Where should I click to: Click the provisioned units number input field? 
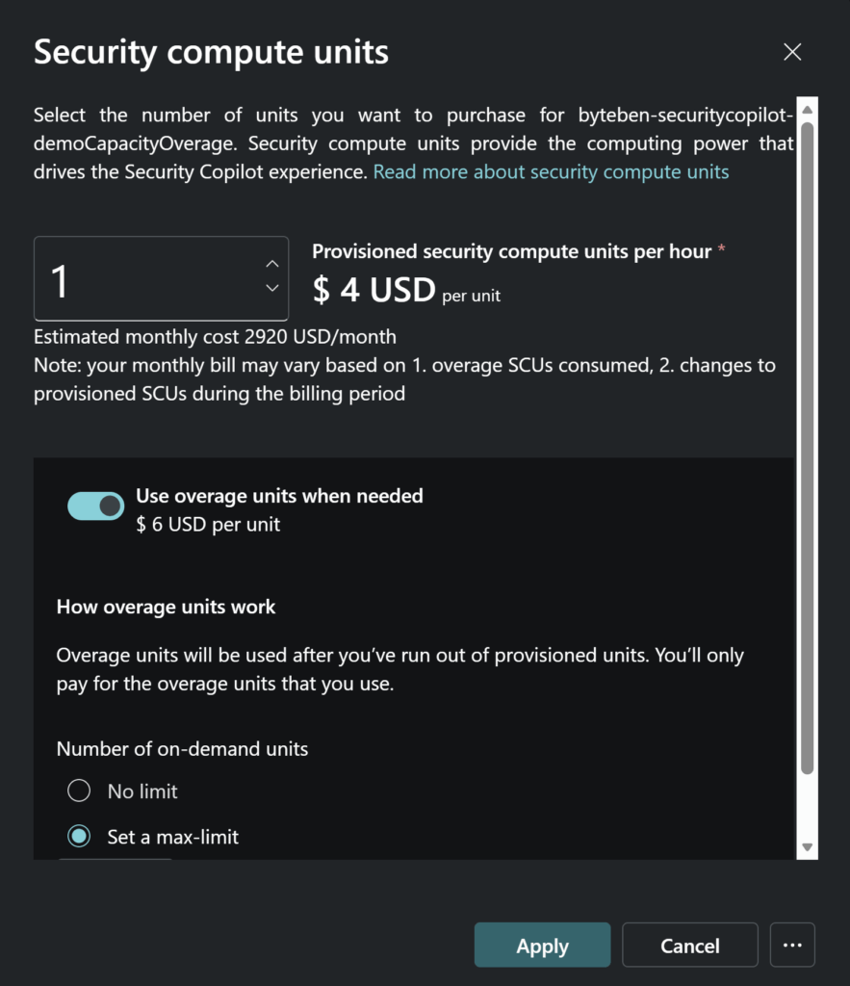(144, 279)
